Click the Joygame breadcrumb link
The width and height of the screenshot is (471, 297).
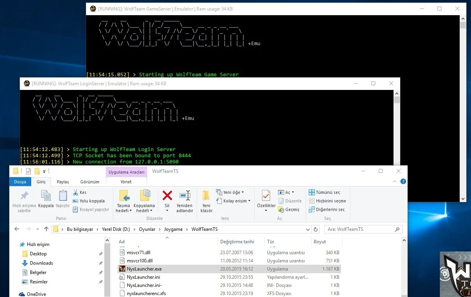tap(173, 229)
